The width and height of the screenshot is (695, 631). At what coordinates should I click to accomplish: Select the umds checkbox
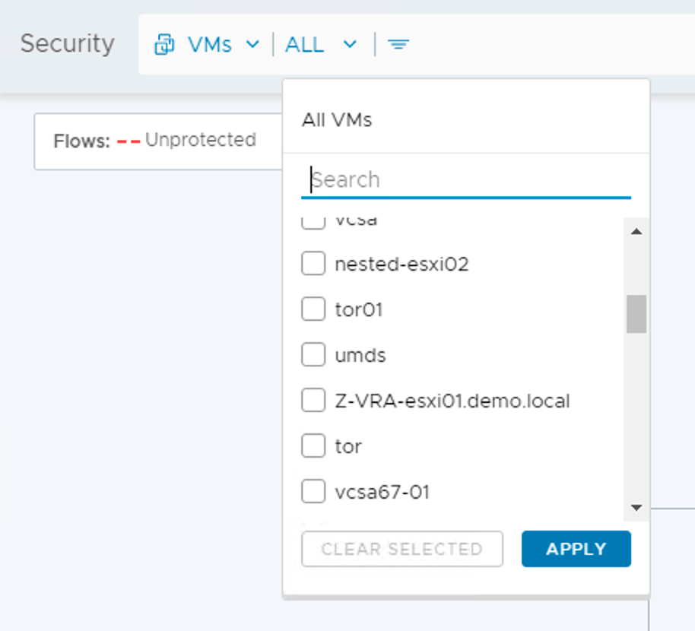pos(313,355)
